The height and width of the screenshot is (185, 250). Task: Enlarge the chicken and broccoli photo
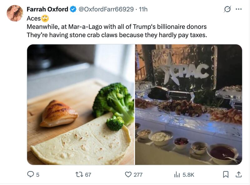click(x=81, y=105)
